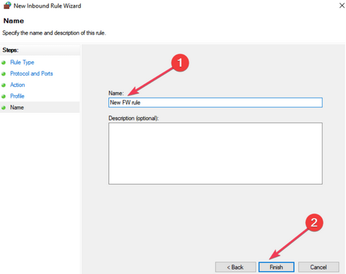Click inside the Description (optional) text box

click(x=215, y=154)
